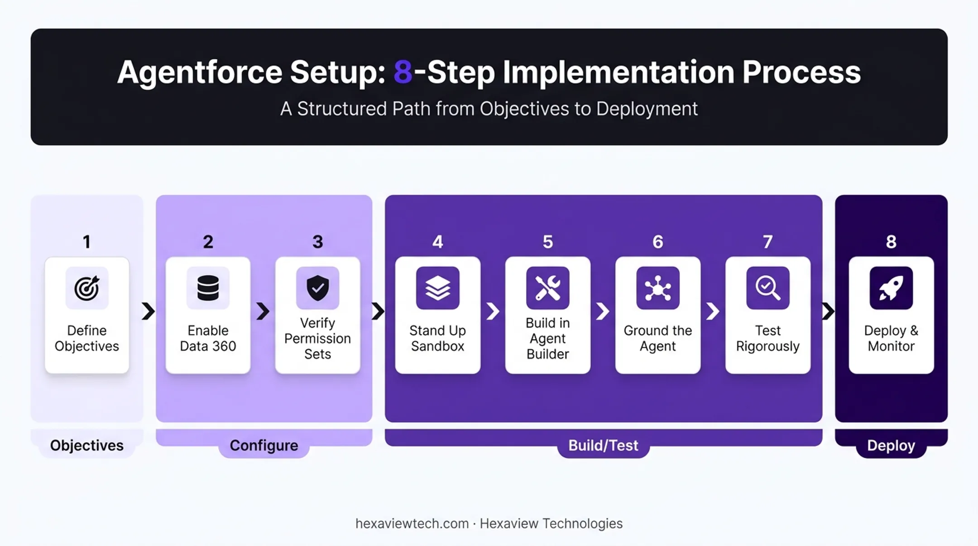Click the database icon on Enable Data 360
978x546 pixels.
tap(208, 288)
